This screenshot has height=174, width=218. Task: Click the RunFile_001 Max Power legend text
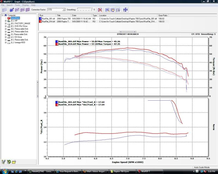[89, 42]
